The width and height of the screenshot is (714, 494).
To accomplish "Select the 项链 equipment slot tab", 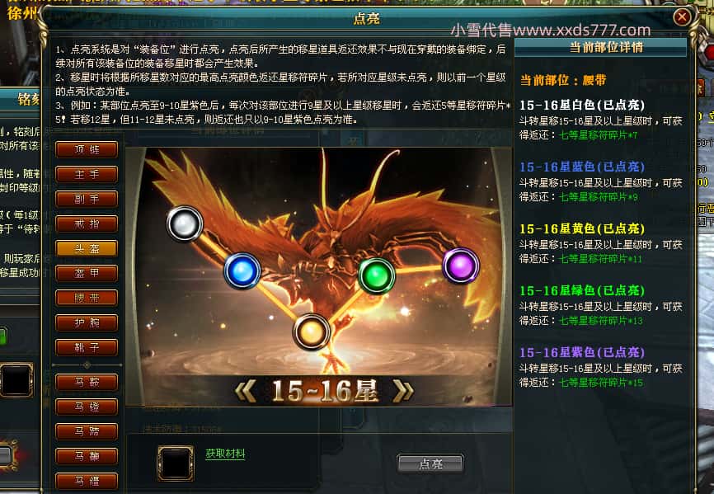I will click(x=87, y=149).
